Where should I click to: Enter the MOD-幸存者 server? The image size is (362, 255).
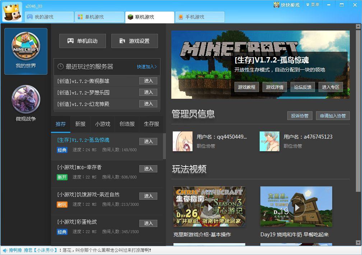pyautogui.click(x=148, y=169)
